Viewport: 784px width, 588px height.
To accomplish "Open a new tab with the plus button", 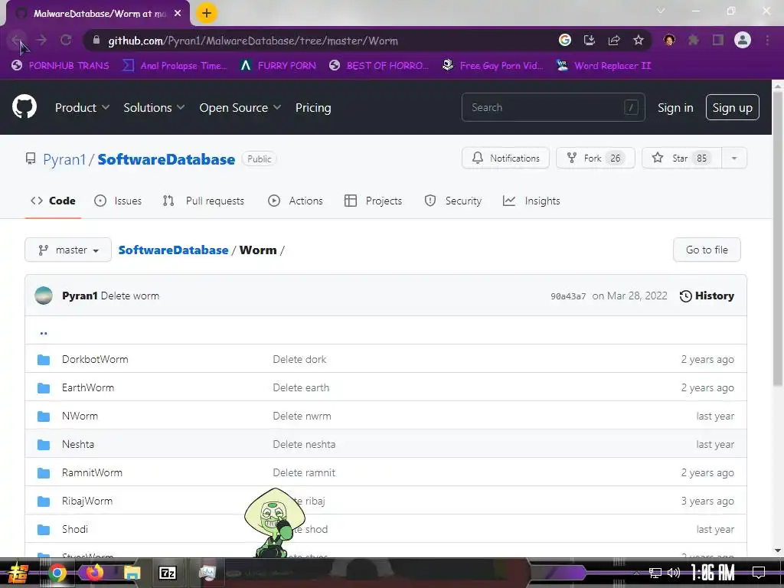I will point(207,13).
